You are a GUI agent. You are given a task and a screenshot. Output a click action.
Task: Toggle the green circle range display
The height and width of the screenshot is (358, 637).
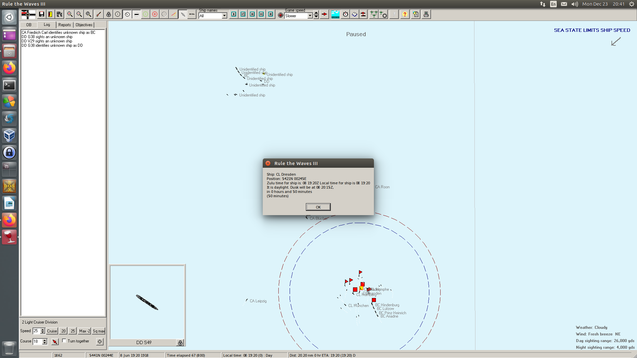pos(145,14)
